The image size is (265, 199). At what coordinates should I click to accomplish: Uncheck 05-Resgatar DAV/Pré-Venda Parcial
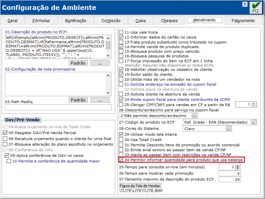[x=5, y=132]
